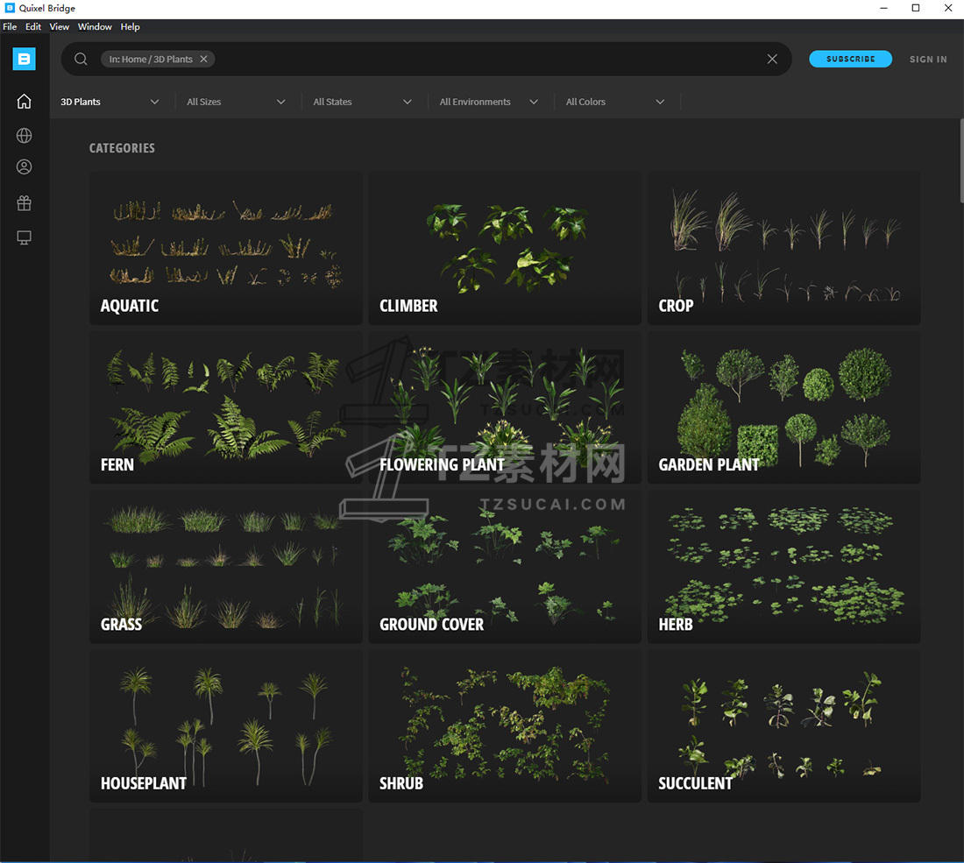Open the Edit menu
This screenshot has height=863, width=964.
point(33,26)
